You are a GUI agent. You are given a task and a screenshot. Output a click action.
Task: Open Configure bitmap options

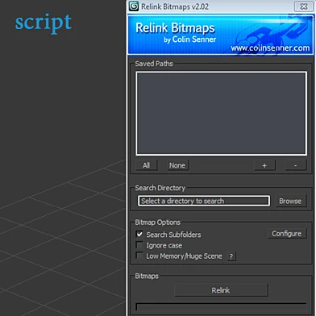pyautogui.click(x=287, y=234)
